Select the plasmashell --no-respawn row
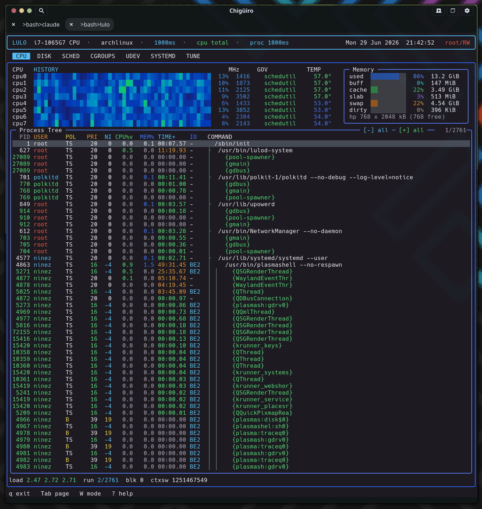Image resolution: width=482 pixels, height=509 pixels. (x=241, y=265)
